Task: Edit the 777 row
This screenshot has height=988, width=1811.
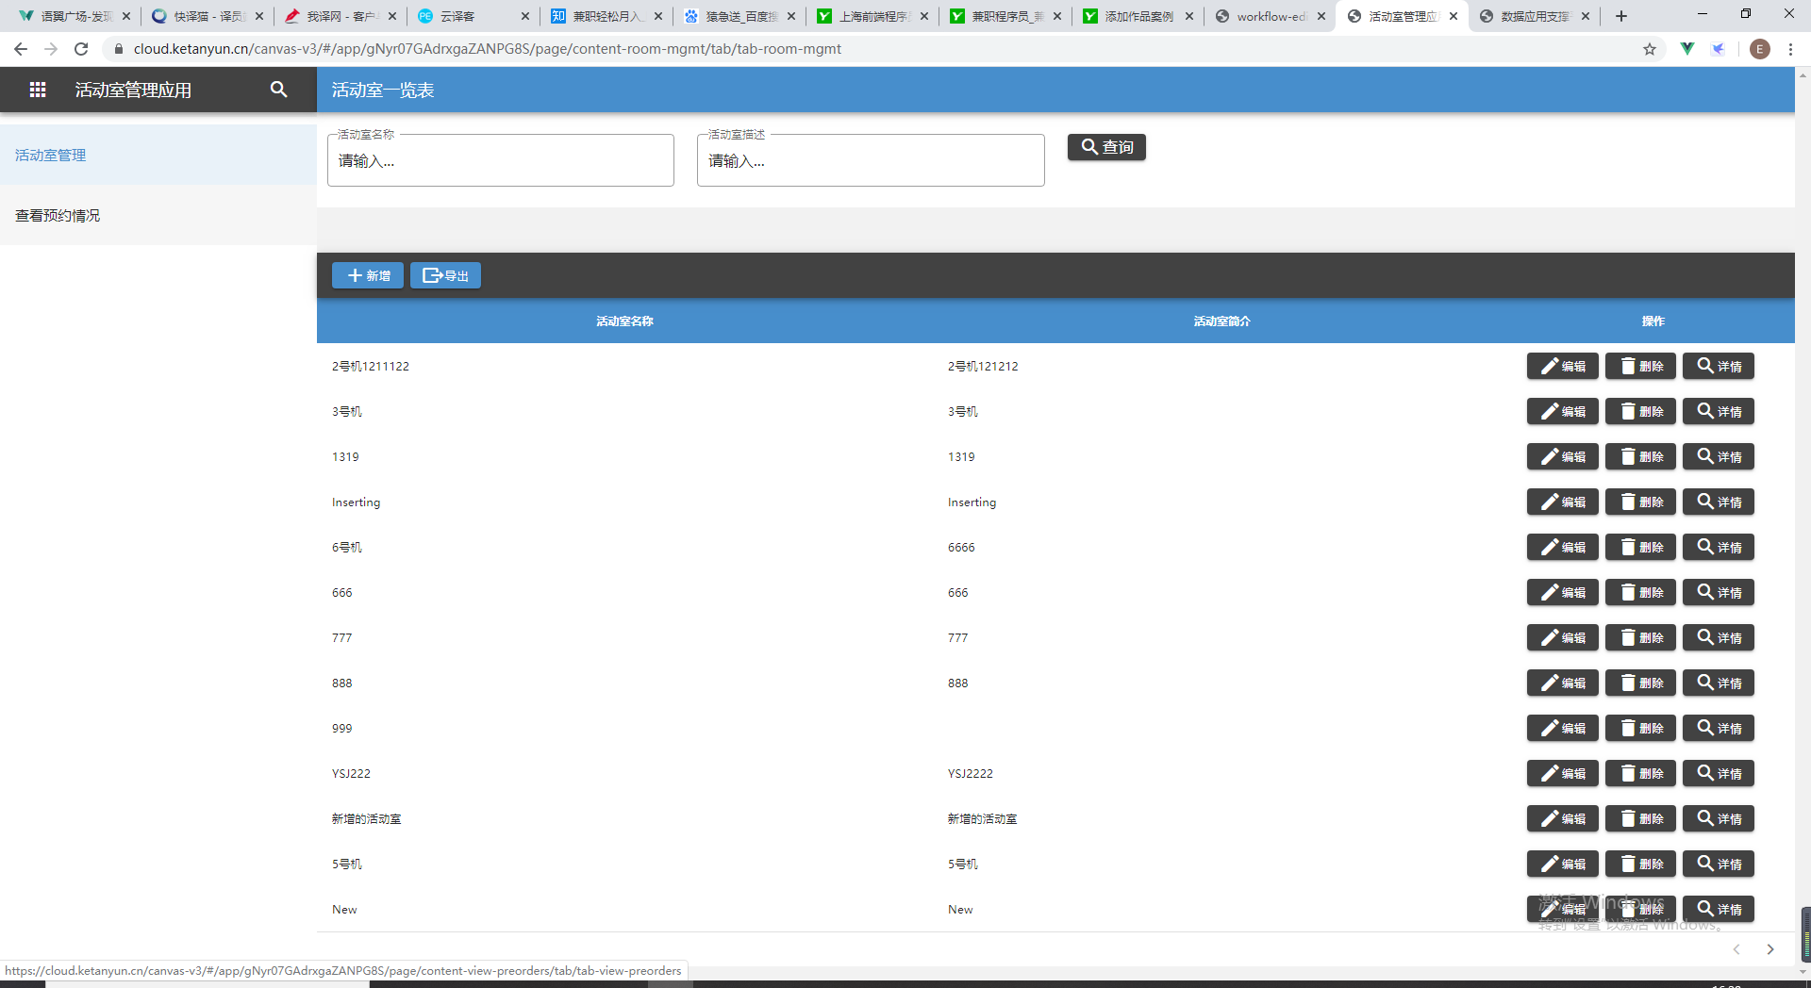Action: pos(1563,637)
